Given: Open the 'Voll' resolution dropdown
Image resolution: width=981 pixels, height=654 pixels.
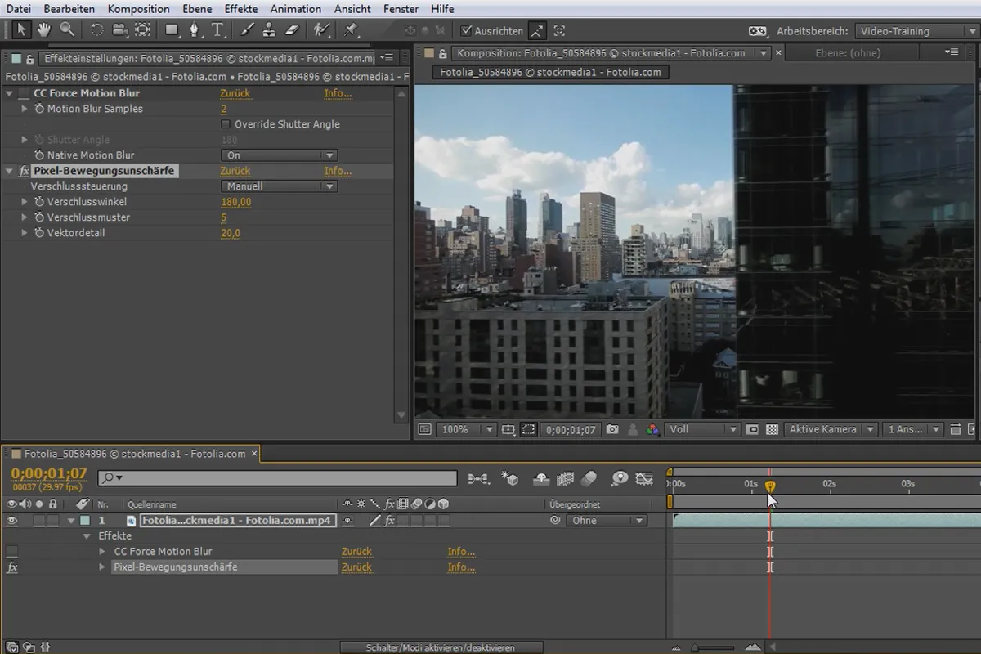Looking at the screenshot, I should (702, 429).
